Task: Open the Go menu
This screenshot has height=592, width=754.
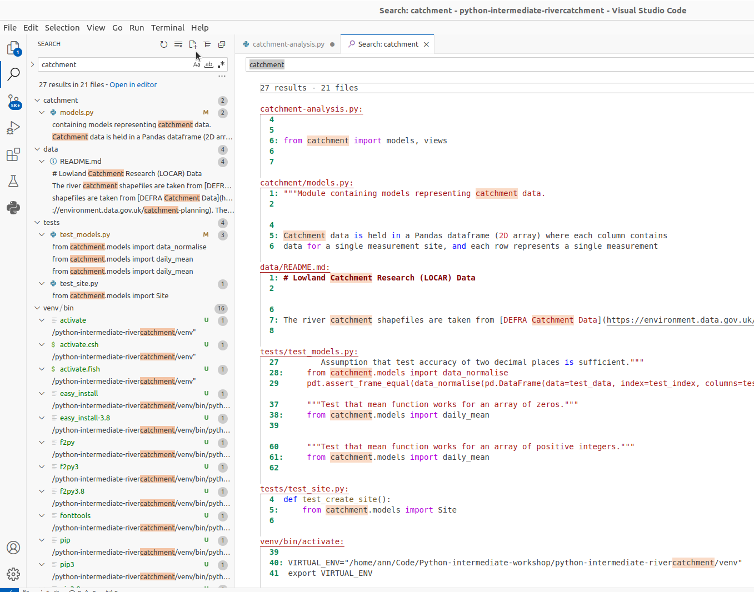Action: pyautogui.click(x=117, y=28)
